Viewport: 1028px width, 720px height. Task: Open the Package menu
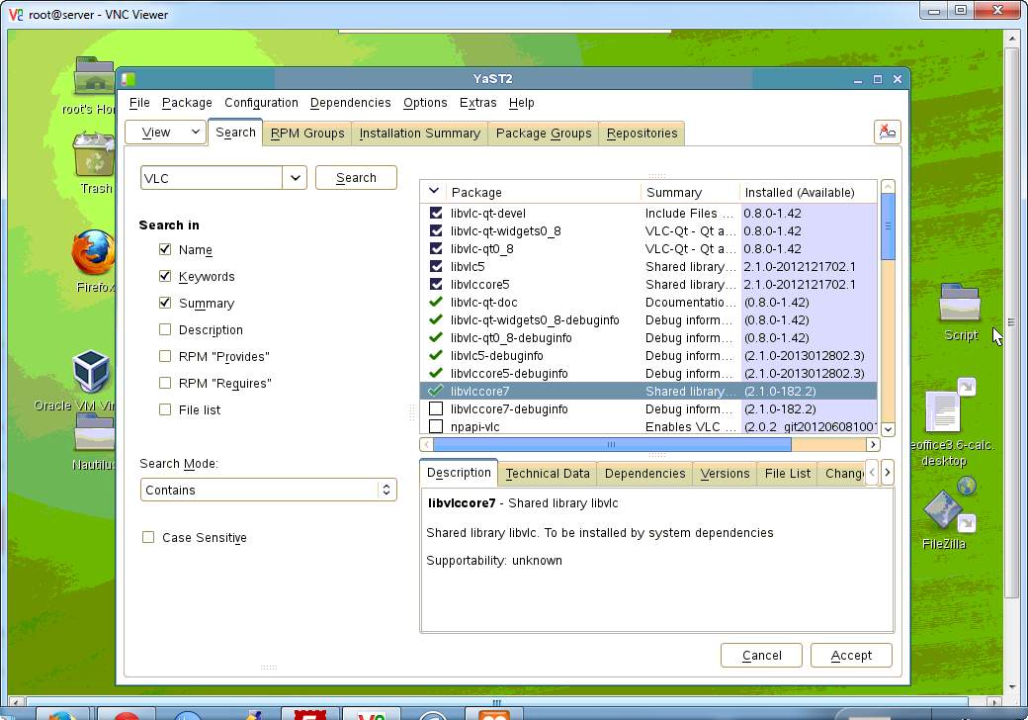187,102
